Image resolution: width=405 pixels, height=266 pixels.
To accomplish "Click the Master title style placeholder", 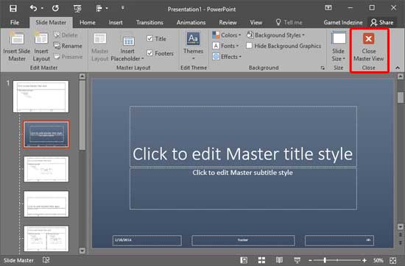I will click(x=243, y=136).
